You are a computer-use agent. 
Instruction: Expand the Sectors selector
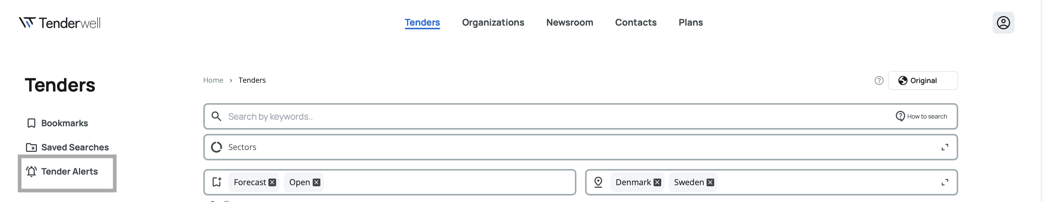[x=945, y=147]
